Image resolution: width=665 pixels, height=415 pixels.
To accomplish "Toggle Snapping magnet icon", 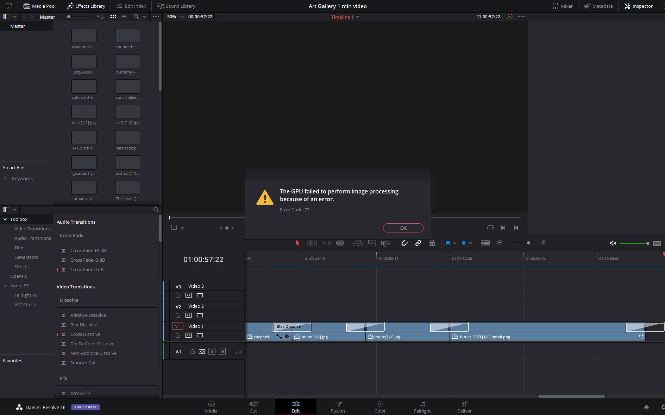I will tap(404, 243).
